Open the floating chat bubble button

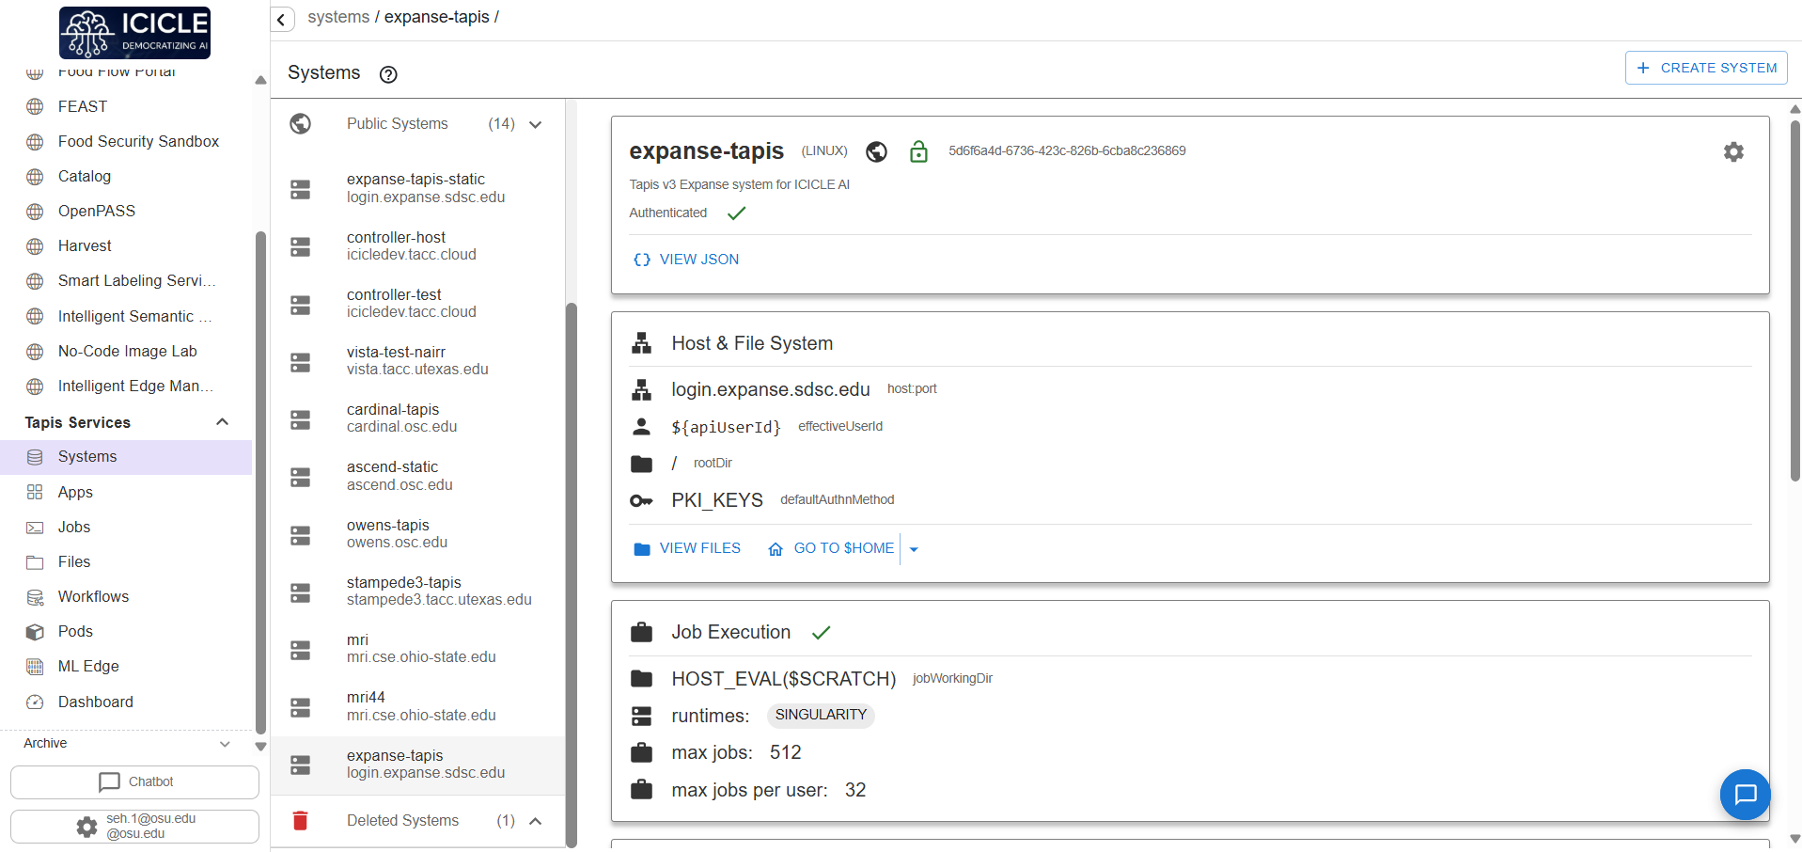click(x=1746, y=795)
